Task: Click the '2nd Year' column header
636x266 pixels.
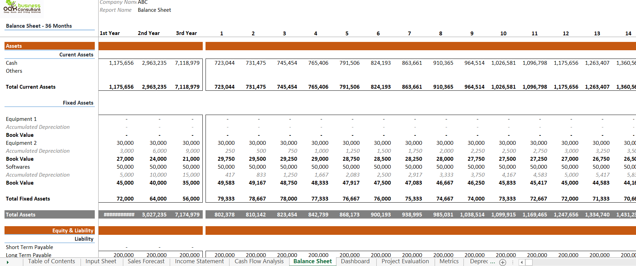Action: click(x=149, y=33)
